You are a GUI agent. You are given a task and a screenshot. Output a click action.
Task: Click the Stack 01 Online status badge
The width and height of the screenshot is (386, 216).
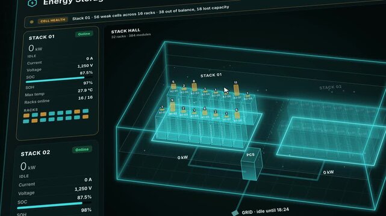pos(84,34)
